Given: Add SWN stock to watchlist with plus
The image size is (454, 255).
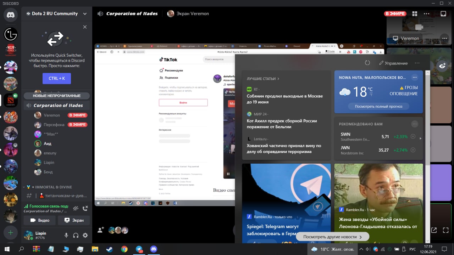Looking at the screenshot, I should click(413, 137).
